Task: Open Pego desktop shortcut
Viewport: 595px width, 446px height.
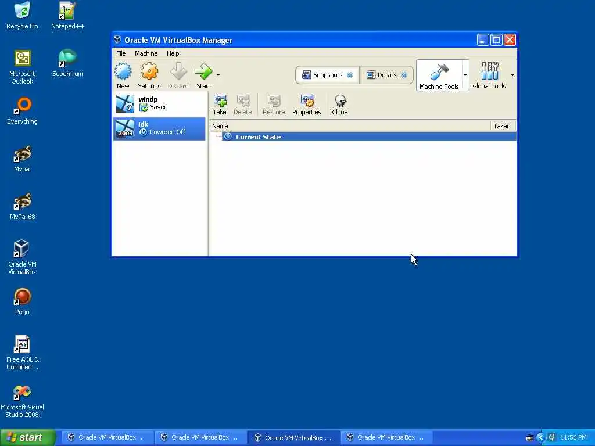Action: click(23, 301)
